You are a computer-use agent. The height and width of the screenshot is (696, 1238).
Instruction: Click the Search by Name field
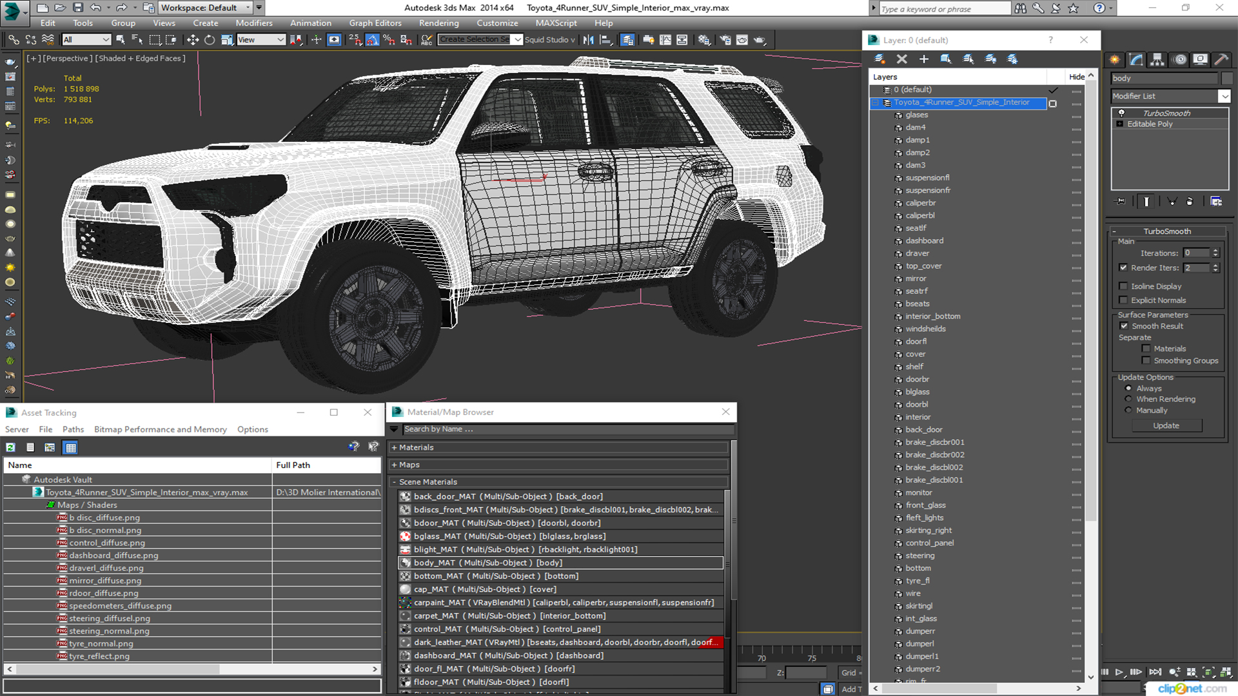pos(567,429)
